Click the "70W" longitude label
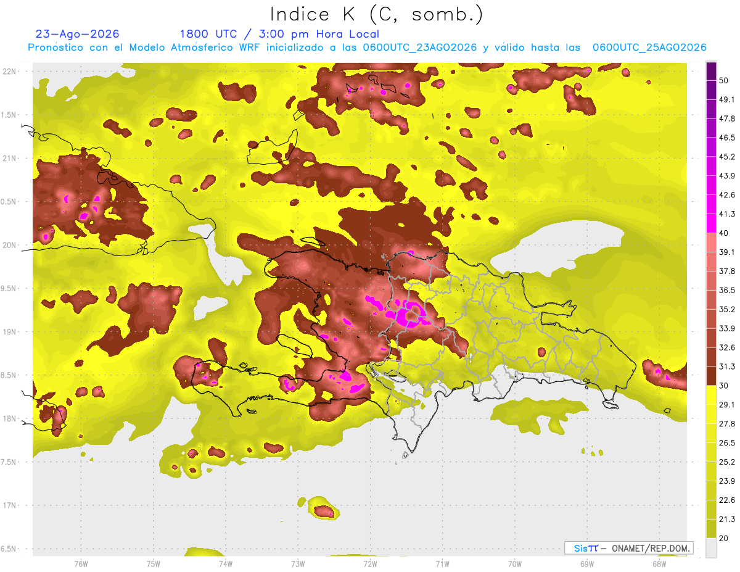Image resolution: width=740 pixels, height=572 pixels. tap(515, 563)
